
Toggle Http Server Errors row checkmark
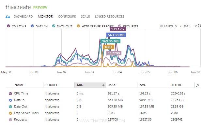pos(10,113)
